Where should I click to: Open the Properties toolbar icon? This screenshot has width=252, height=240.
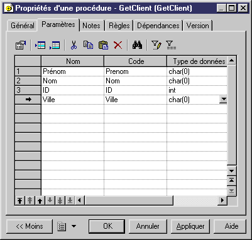pos(21,45)
